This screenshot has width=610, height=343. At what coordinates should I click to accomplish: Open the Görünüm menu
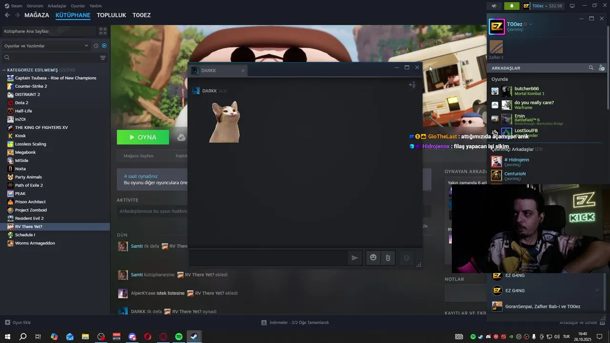pyautogui.click(x=35, y=6)
